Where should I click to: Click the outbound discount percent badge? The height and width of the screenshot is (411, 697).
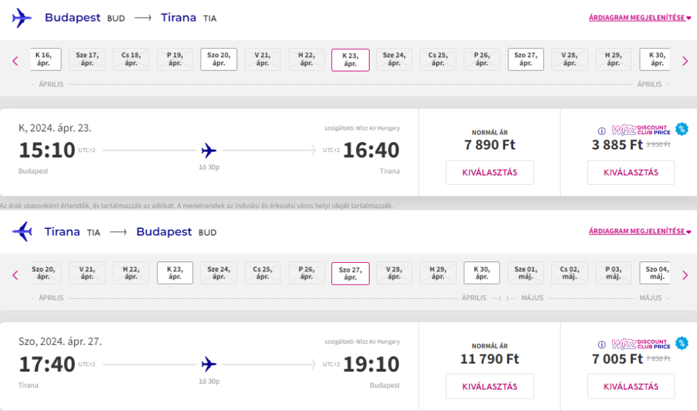click(x=681, y=129)
